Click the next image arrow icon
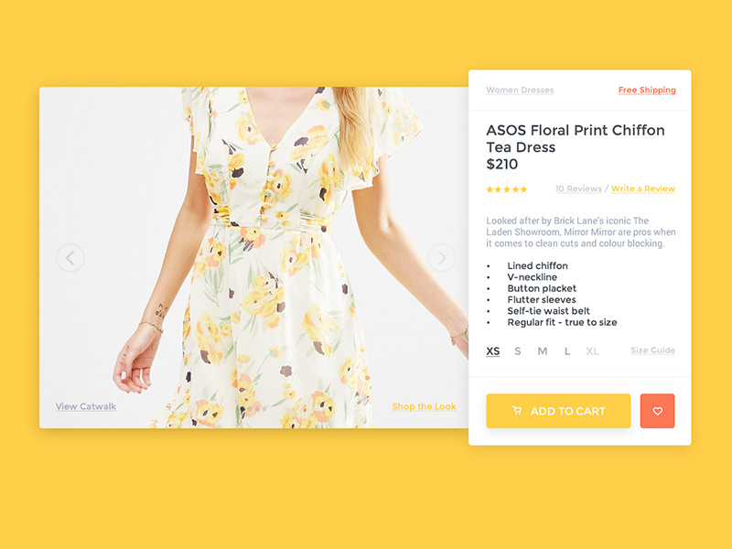732x549 pixels. (441, 258)
